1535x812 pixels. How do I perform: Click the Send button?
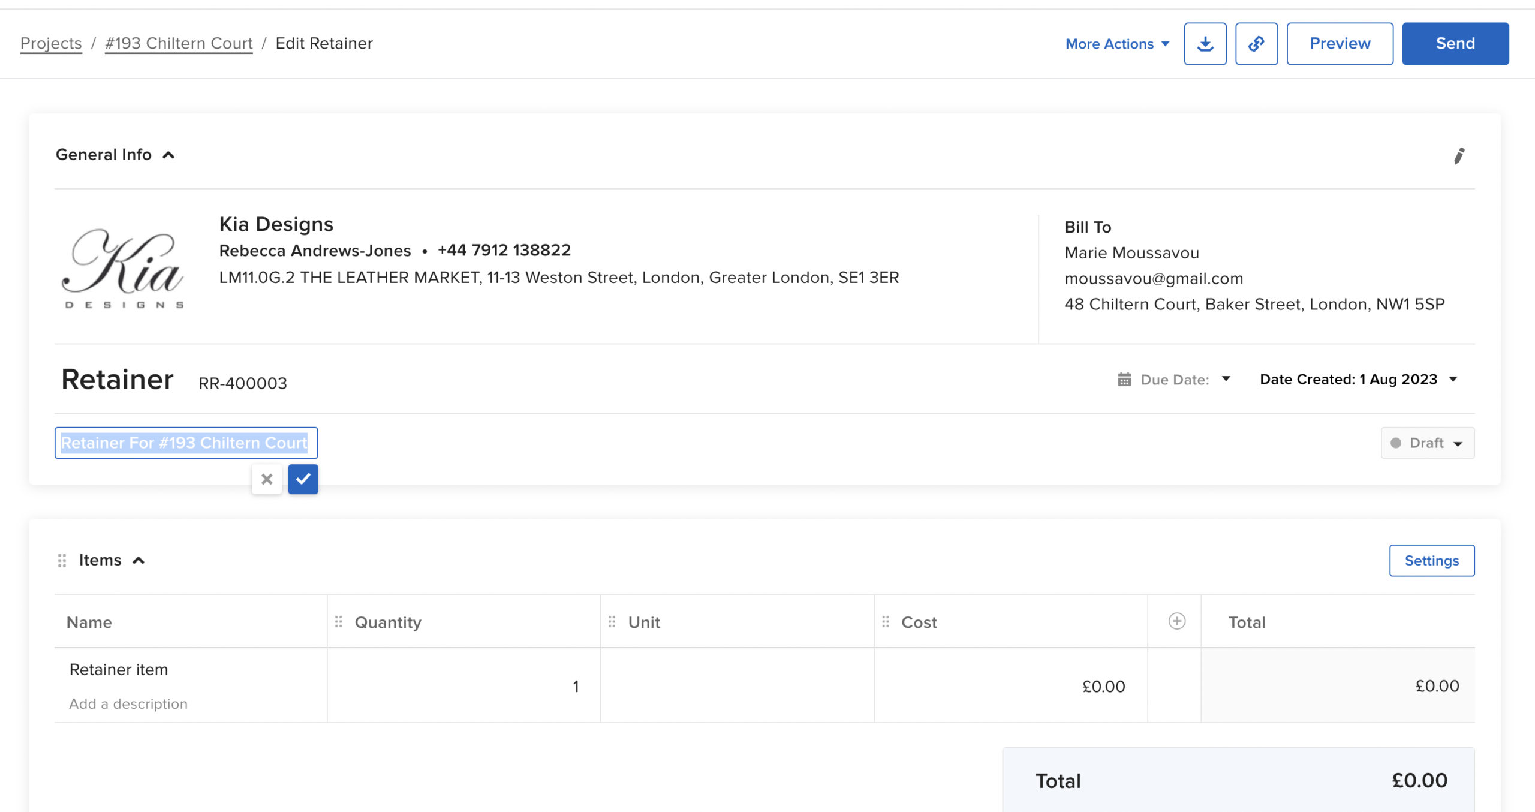coord(1455,44)
